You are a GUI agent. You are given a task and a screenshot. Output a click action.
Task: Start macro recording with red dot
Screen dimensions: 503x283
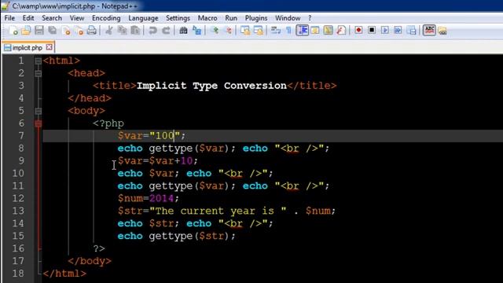pyautogui.click(x=358, y=31)
